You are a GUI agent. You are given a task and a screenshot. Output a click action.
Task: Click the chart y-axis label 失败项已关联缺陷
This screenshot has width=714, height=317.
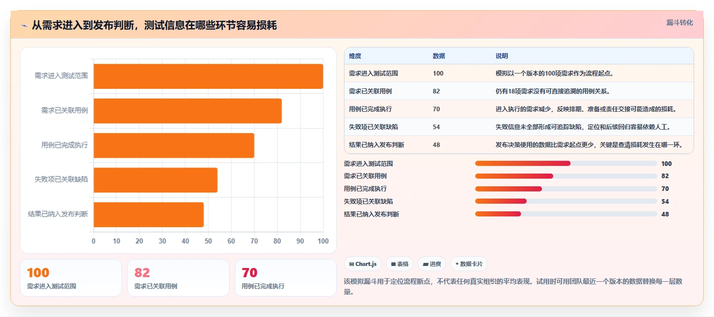(x=61, y=180)
